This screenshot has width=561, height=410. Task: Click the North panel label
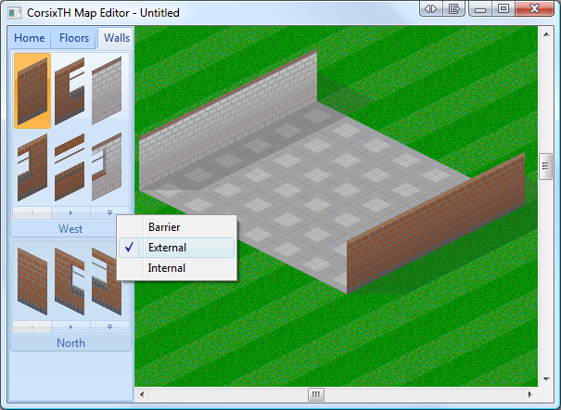70,343
